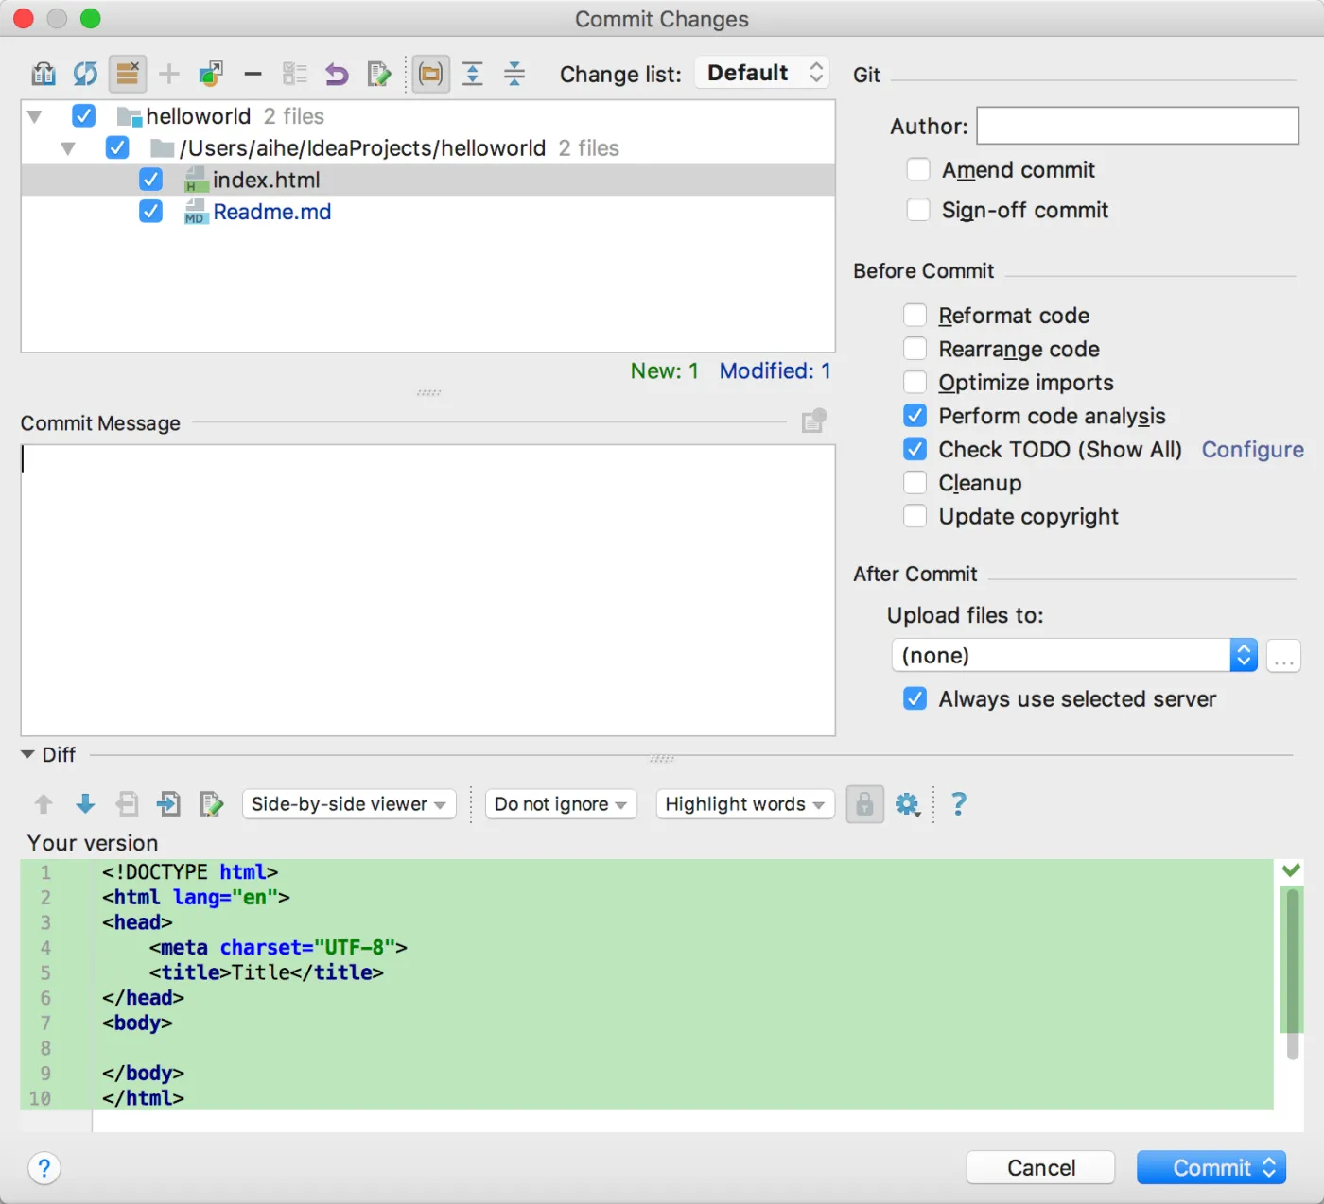The width and height of the screenshot is (1324, 1204).
Task: Click the diff viewer vertical scrollbar
Action: [x=1292, y=973]
